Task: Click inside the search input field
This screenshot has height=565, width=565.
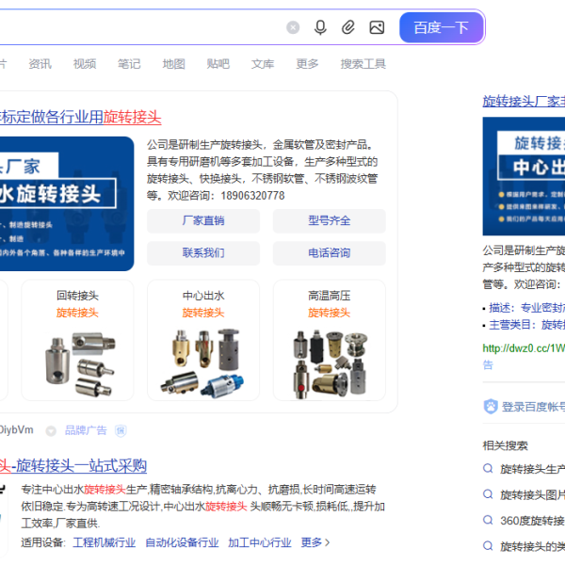Action: (140, 27)
